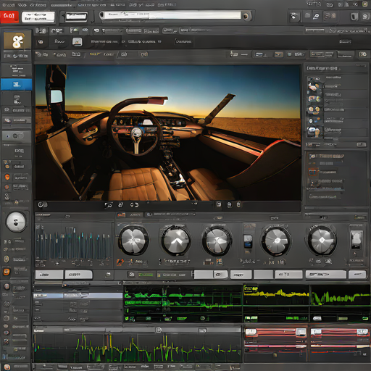This screenshot has width=371, height=371.
Task: Click the left handle of the second red slider
Action: tap(316, 333)
